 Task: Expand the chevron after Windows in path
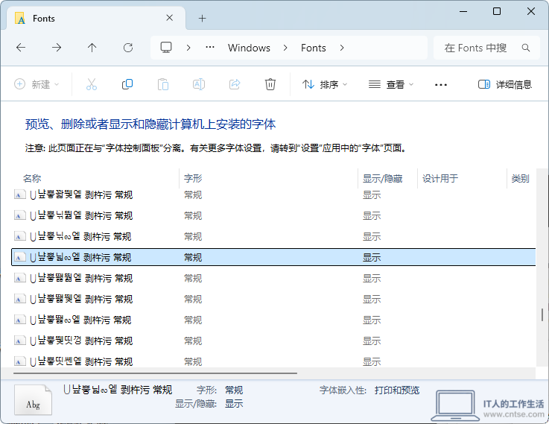pos(285,48)
